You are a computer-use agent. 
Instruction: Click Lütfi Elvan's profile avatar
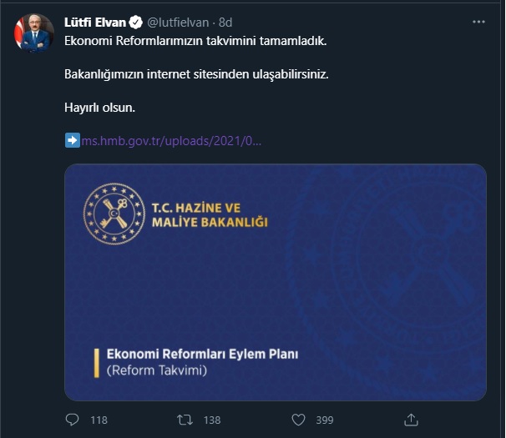(x=33, y=33)
